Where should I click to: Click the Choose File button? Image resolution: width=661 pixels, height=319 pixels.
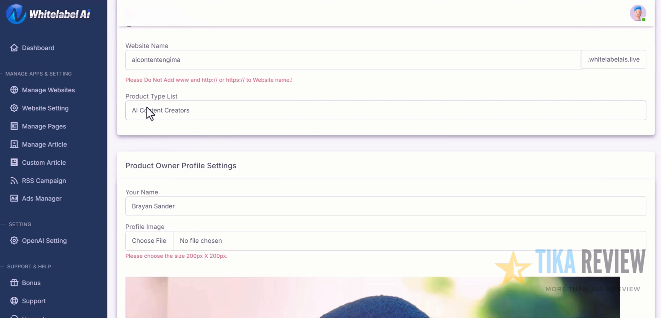(x=149, y=241)
